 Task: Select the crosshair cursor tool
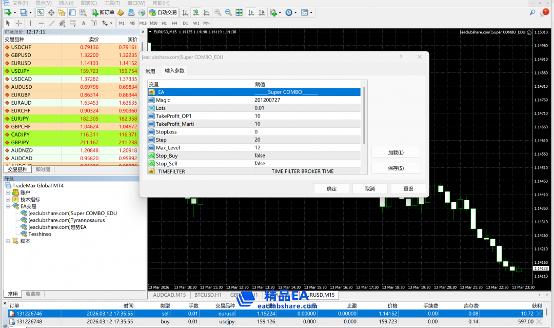(19, 23)
